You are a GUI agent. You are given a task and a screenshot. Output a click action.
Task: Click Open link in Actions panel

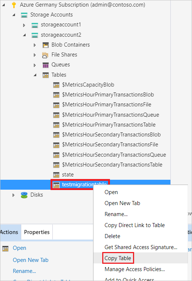(x=19, y=248)
